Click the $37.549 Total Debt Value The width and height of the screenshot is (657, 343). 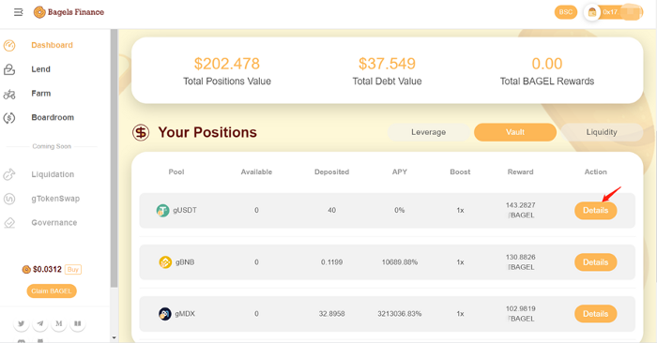click(x=387, y=64)
